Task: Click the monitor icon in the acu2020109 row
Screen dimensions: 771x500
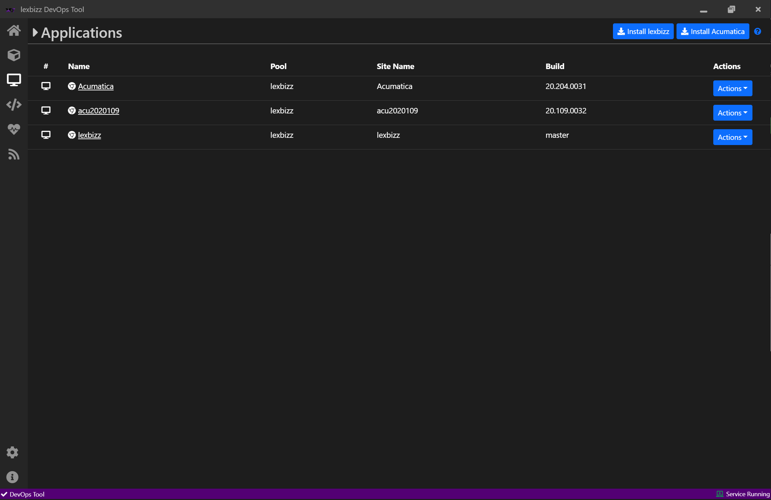Action: (x=46, y=110)
